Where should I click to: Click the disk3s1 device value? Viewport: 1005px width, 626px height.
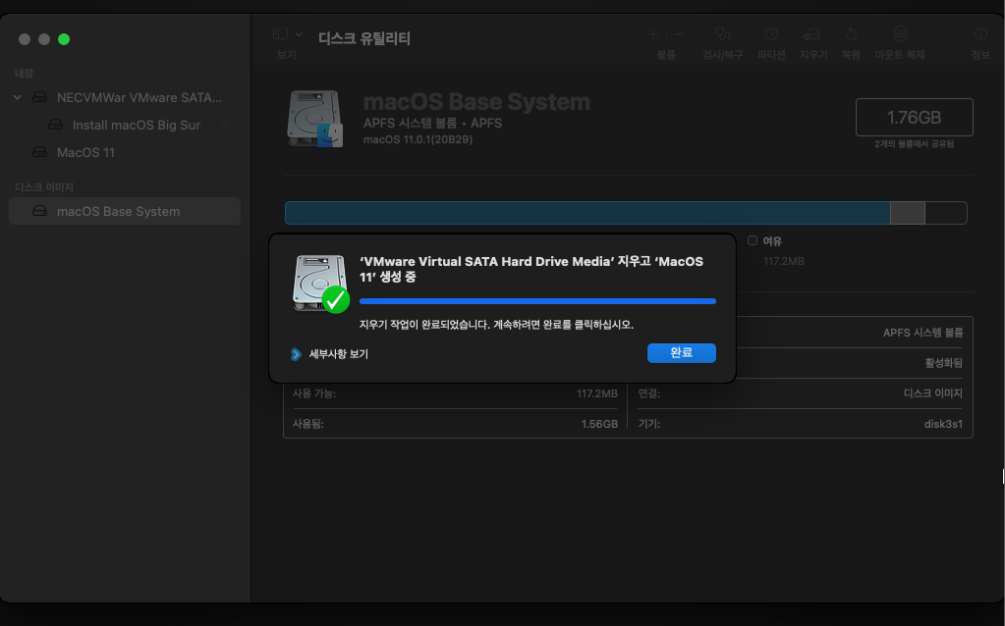(943, 424)
